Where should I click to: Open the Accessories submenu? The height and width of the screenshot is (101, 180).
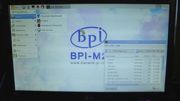click(24, 26)
